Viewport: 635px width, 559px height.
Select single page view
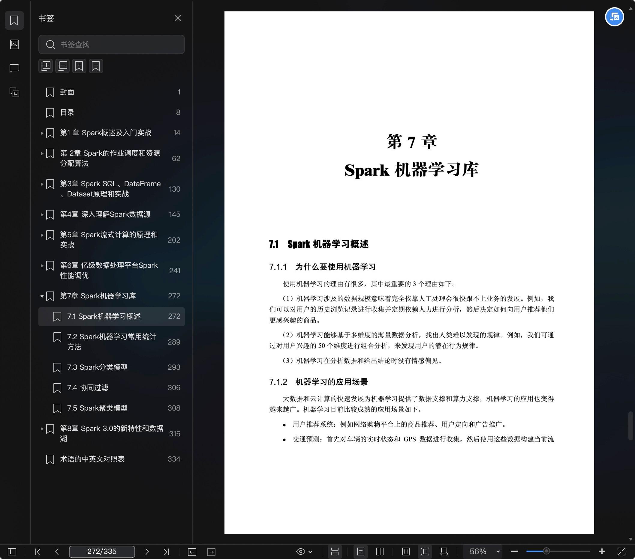coord(361,552)
